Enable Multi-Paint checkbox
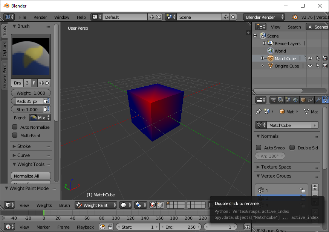The height and width of the screenshot is (232, 329). (x=15, y=135)
